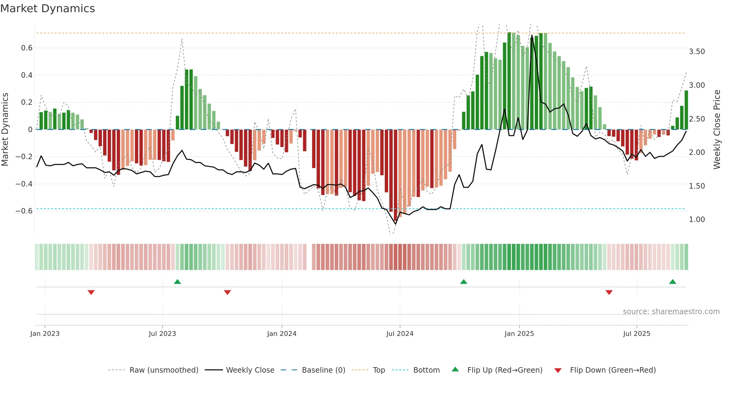Click the last dark green bar at the chart's right end
This screenshot has width=730, height=410.
point(686,110)
